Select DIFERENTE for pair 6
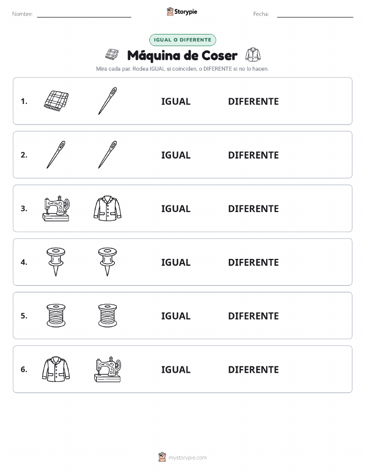The width and height of the screenshot is (365, 472). [253, 370]
